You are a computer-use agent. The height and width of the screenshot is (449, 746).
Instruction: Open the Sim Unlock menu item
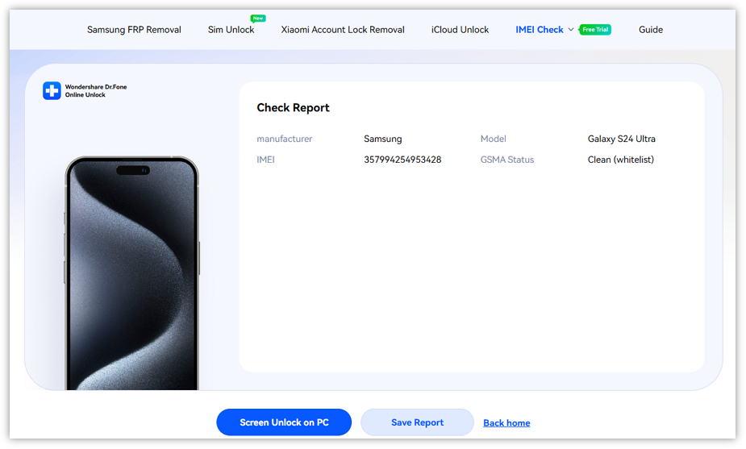click(231, 30)
